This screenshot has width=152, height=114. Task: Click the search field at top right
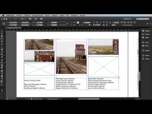click(x=142, y=19)
